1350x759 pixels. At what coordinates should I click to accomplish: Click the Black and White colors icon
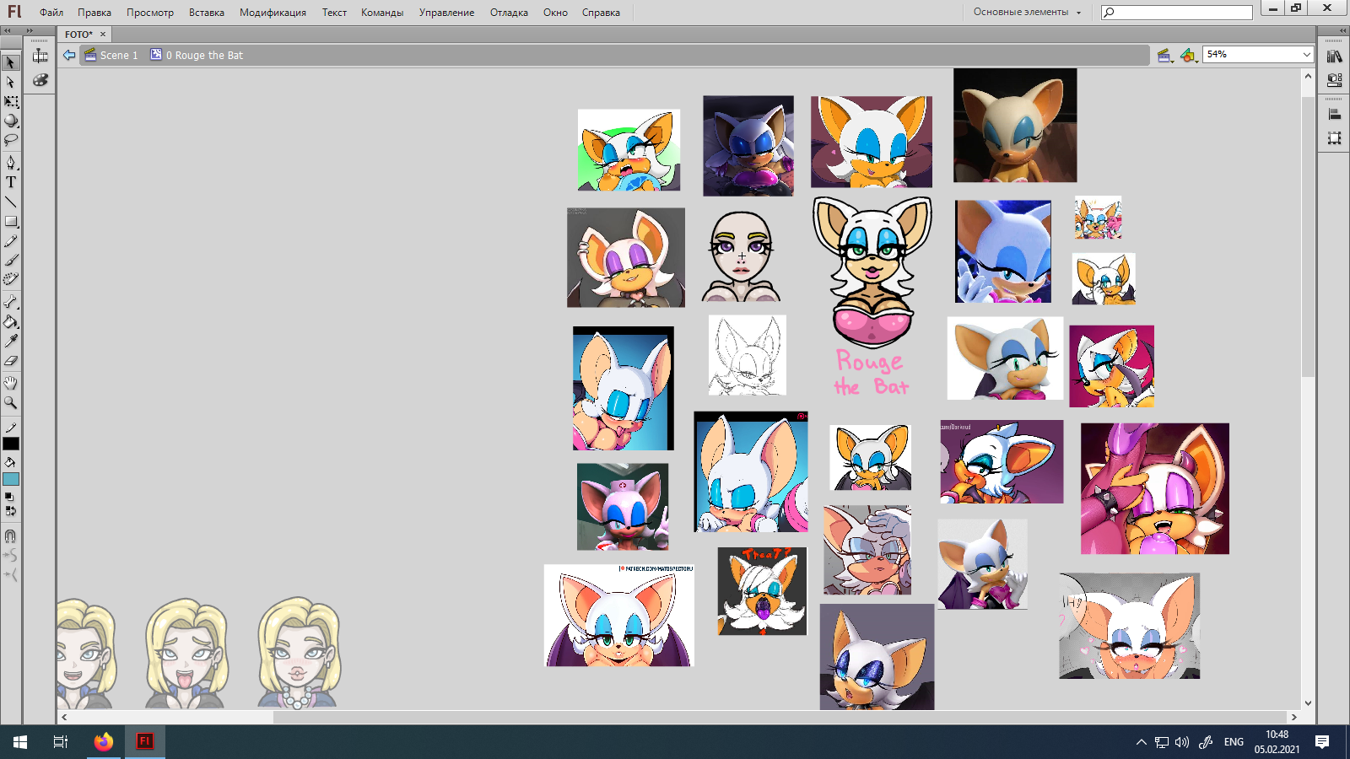[8, 497]
